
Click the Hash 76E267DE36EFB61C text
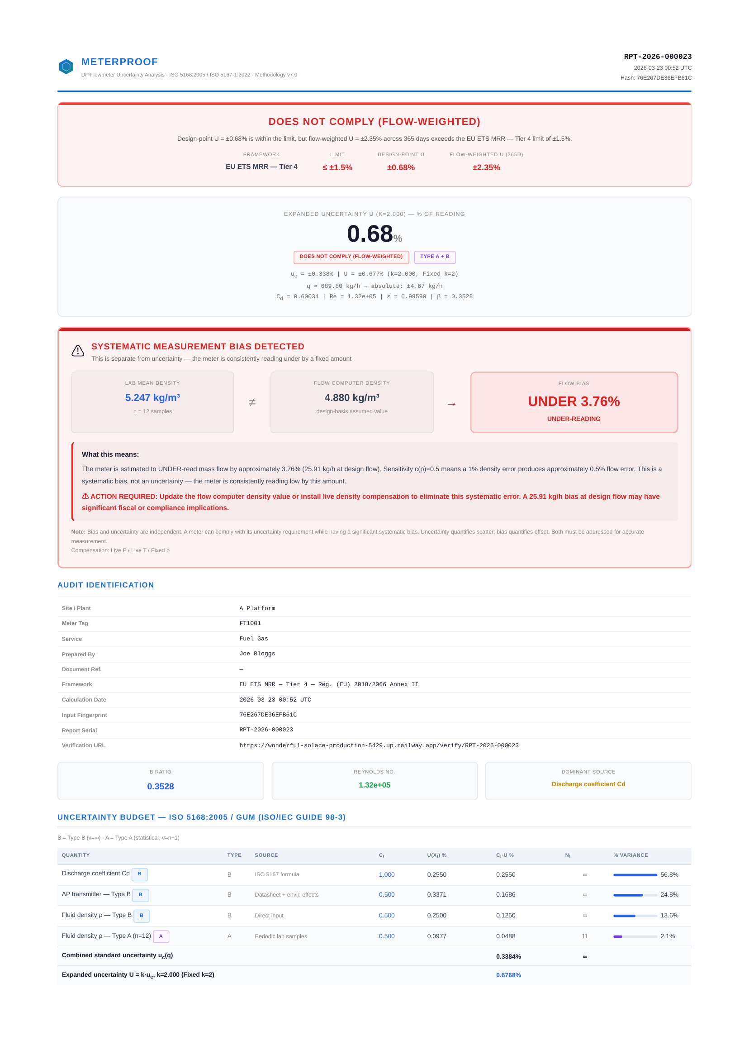coord(656,78)
